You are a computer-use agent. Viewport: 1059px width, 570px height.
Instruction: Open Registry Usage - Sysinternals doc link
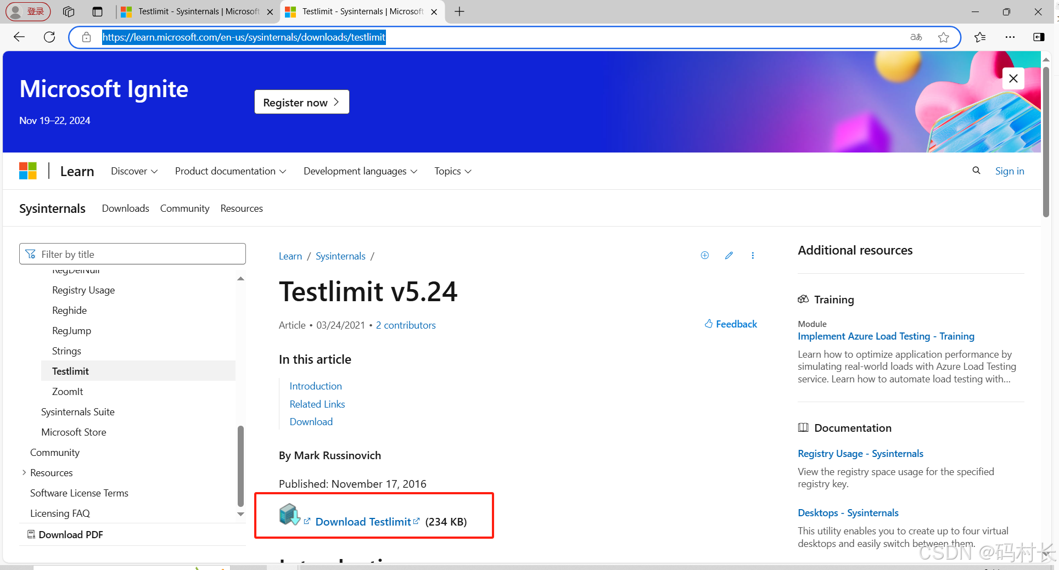click(x=860, y=454)
